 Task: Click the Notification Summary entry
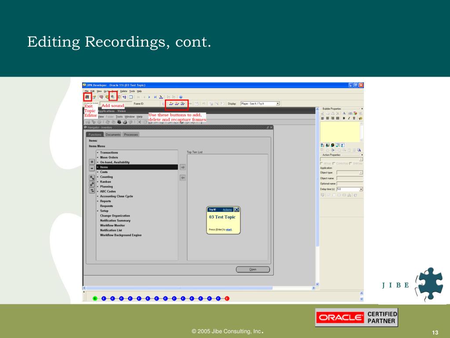click(x=116, y=220)
